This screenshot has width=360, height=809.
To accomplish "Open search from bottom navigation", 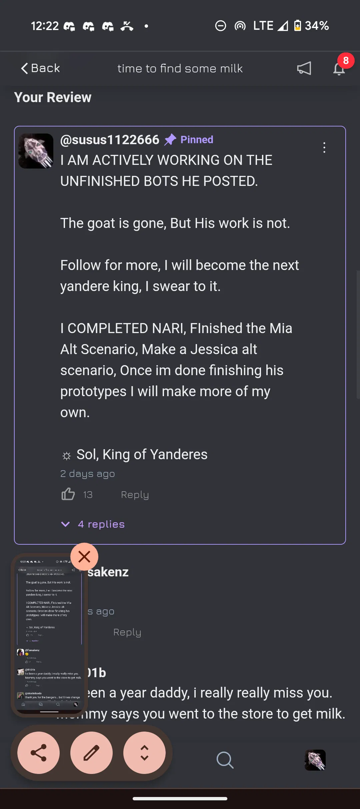I will point(225,760).
